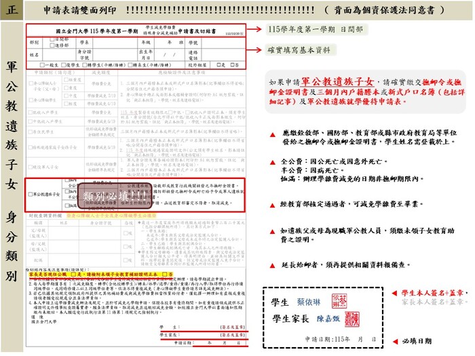
Task: Check the 軍公教遺族子女 checkbox
Action: click(30, 195)
